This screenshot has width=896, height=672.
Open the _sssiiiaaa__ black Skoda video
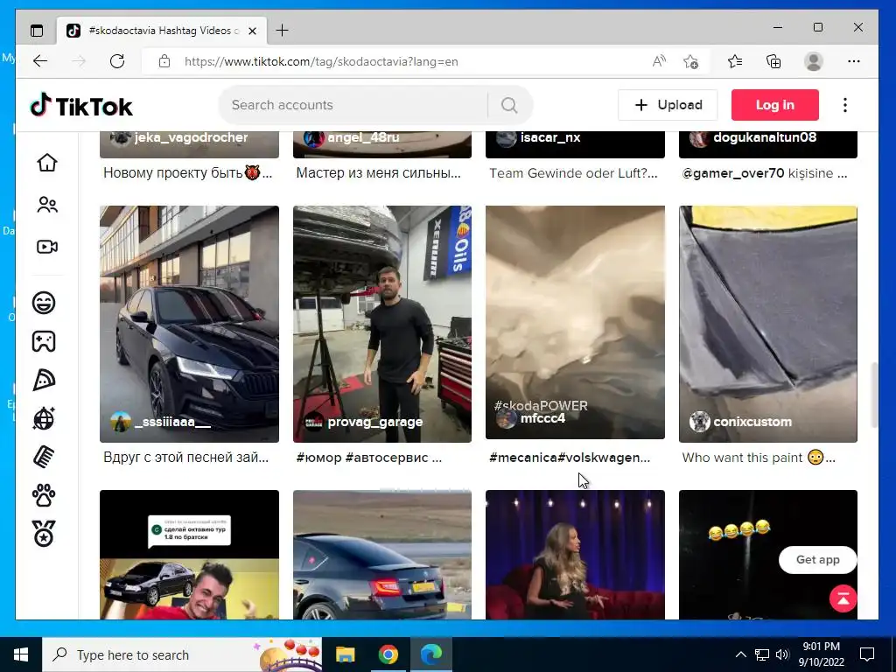189,324
